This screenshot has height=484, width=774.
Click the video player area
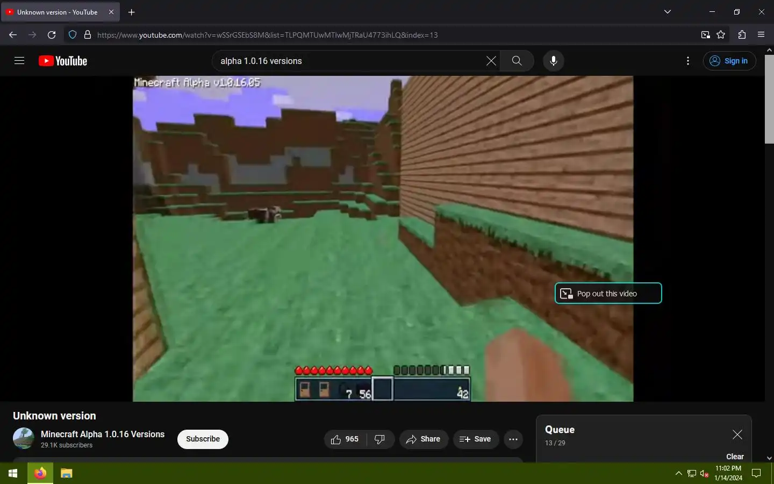[x=383, y=239]
